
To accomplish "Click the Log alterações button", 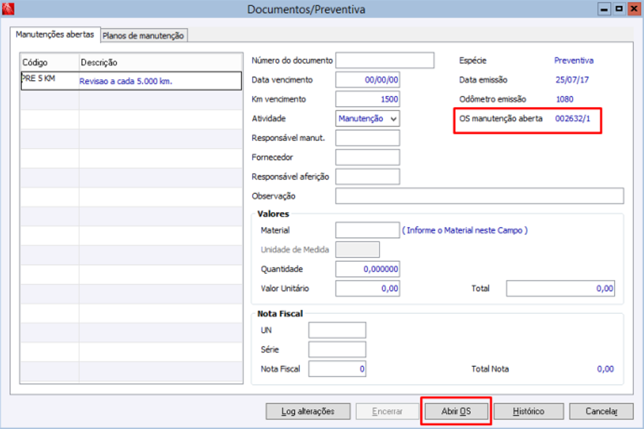I will click(308, 411).
